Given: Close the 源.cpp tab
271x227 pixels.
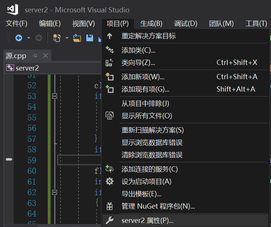Looking at the screenshot, I should point(45,56).
